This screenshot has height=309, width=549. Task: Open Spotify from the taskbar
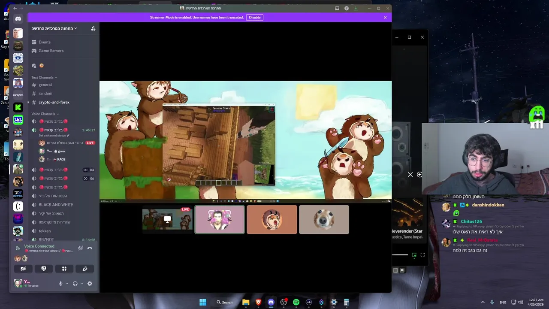point(296,302)
